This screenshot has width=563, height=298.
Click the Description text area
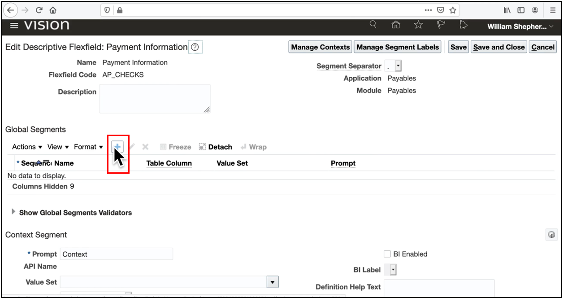(x=155, y=99)
